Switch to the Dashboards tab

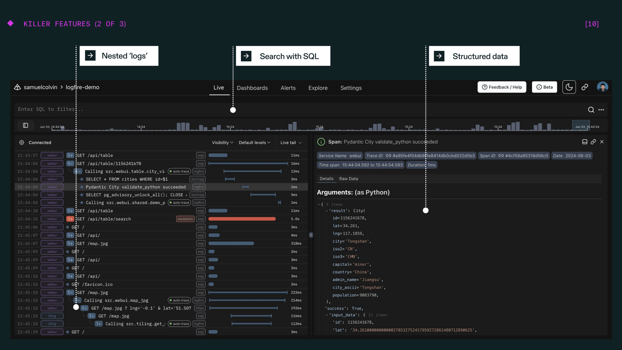click(252, 88)
